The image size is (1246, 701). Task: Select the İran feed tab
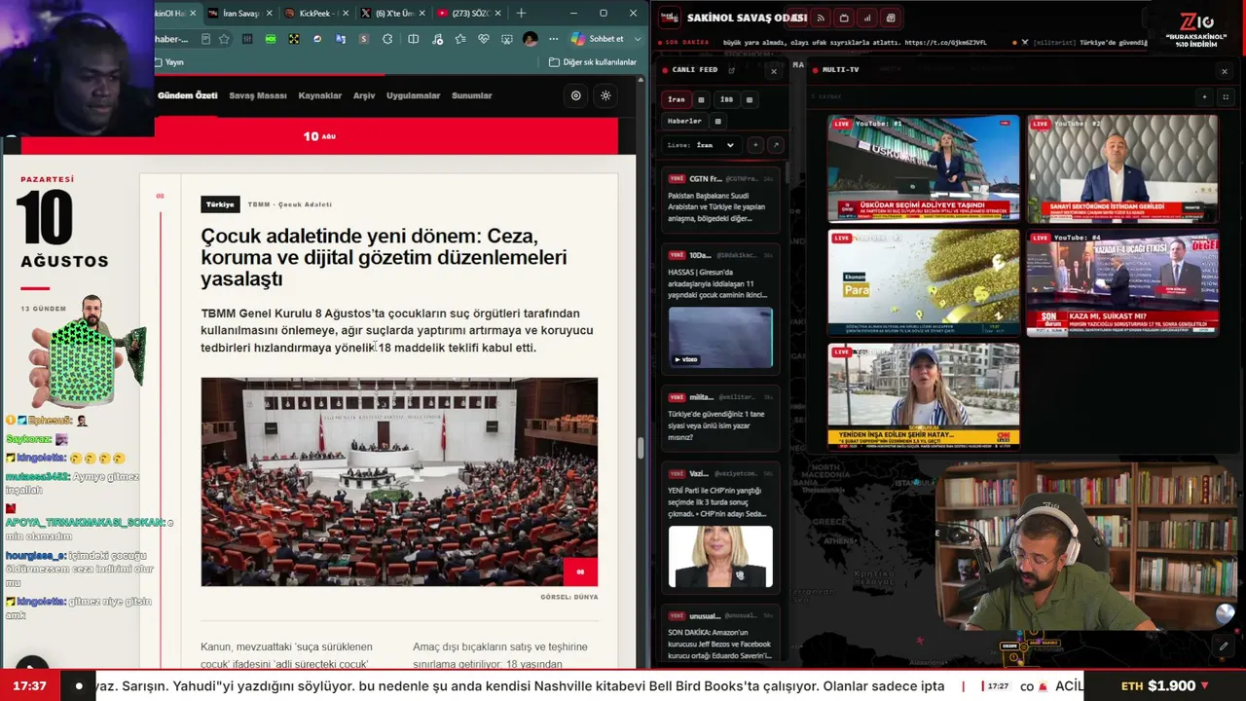pos(677,99)
